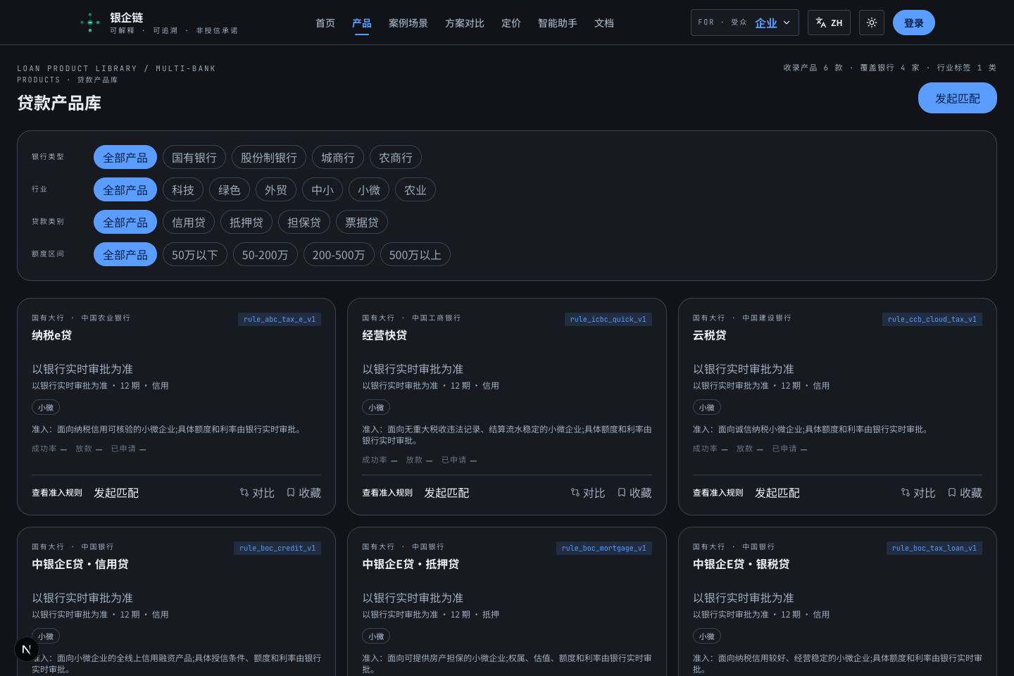Open the 定价 nav item
The image size is (1014, 676).
tap(511, 23)
